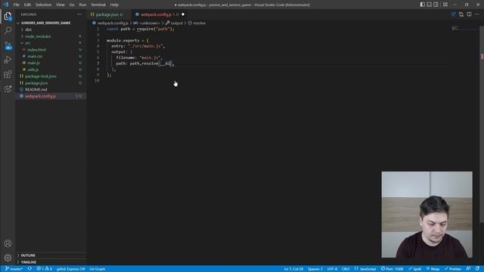Collapse JUNIORS_AND_SENIORS_GAME root folder
The height and width of the screenshot is (272, 484).
pyautogui.click(x=45, y=23)
